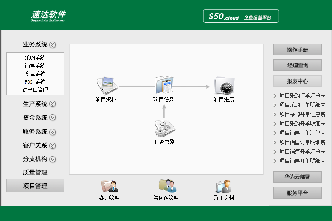Select 销售系统 in the sidebar
332x221 pixels.
point(35,66)
